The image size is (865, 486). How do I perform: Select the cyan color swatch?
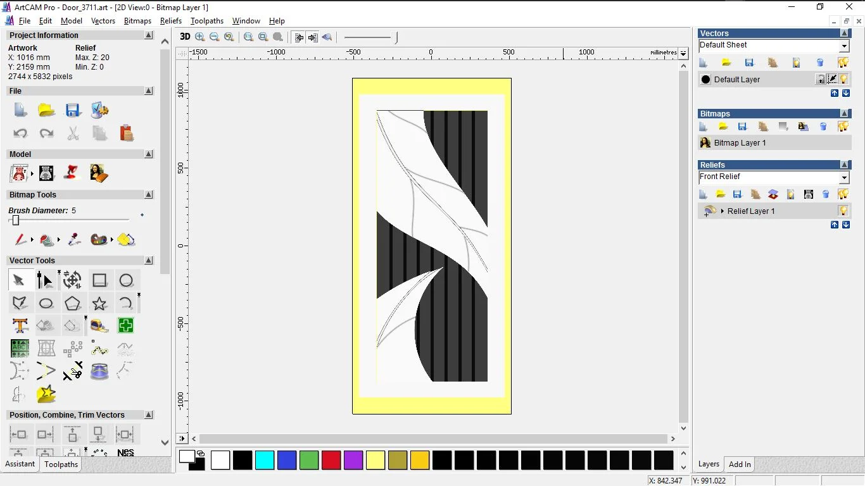[x=264, y=460]
